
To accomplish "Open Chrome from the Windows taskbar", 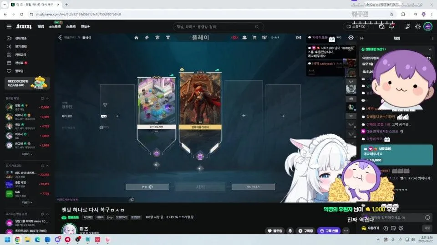I will [17, 240].
